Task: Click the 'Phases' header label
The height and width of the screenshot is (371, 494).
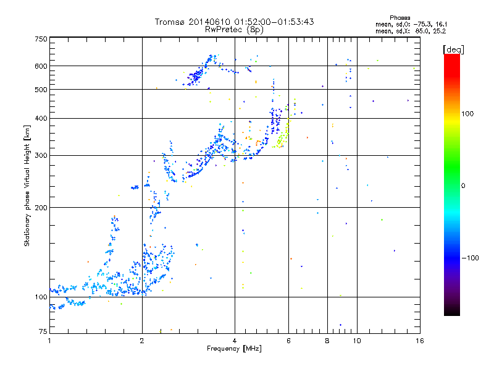Action: pos(400,18)
